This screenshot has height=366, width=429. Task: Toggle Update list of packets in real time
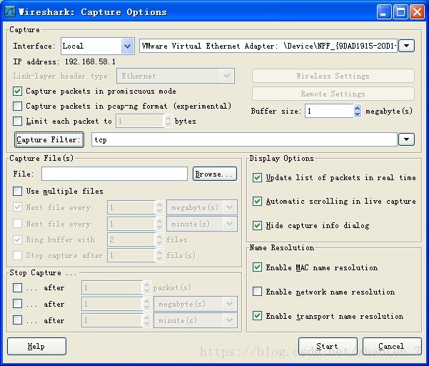pos(257,178)
